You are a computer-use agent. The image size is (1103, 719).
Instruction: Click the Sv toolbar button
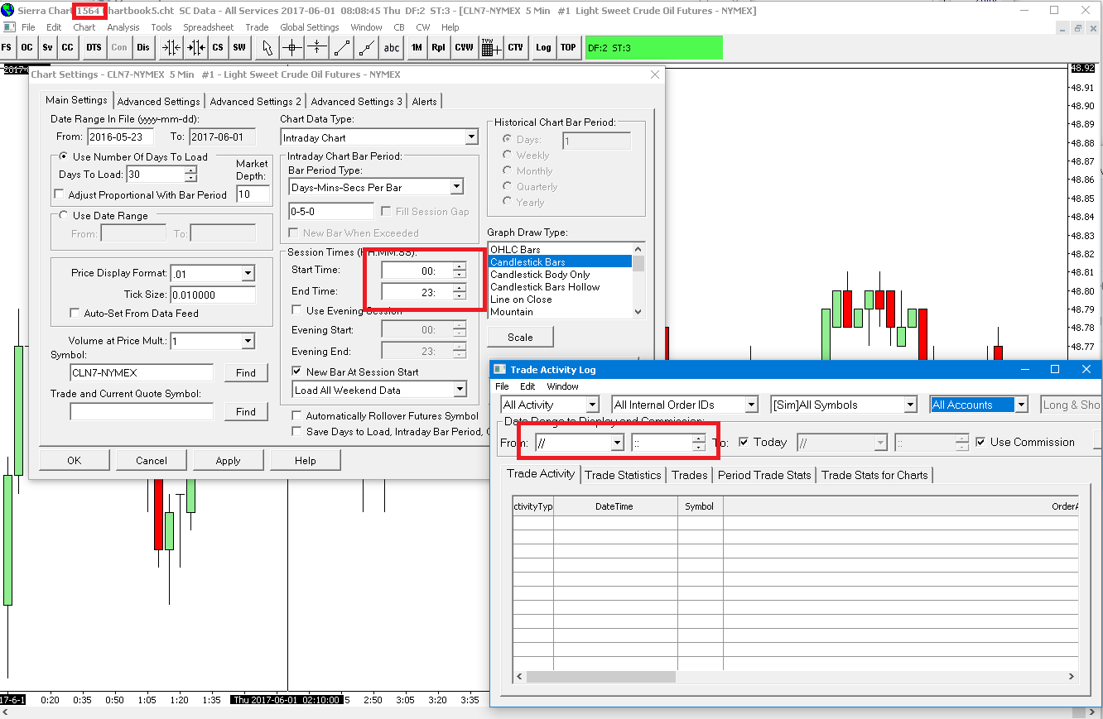47,47
